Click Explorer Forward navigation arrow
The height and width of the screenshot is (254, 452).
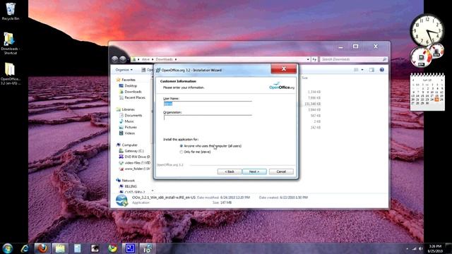coord(122,59)
